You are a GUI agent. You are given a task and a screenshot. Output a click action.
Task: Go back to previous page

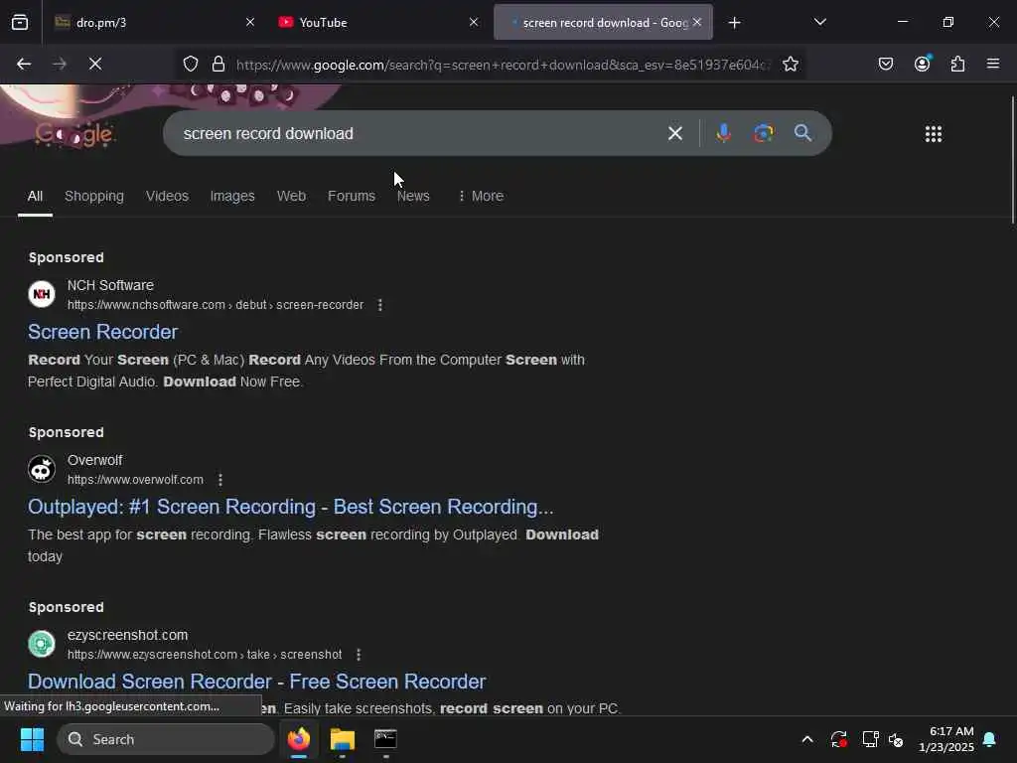coord(24,64)
